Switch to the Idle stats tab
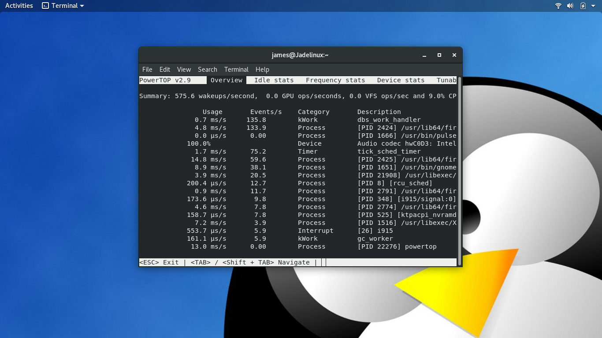Image resolution: width=602 pixels, height=338 pixels. tap(274, 80)
